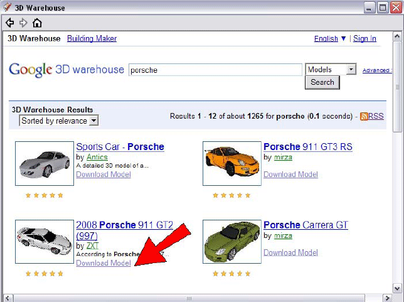Click the Sign In link

click(364, 38)
